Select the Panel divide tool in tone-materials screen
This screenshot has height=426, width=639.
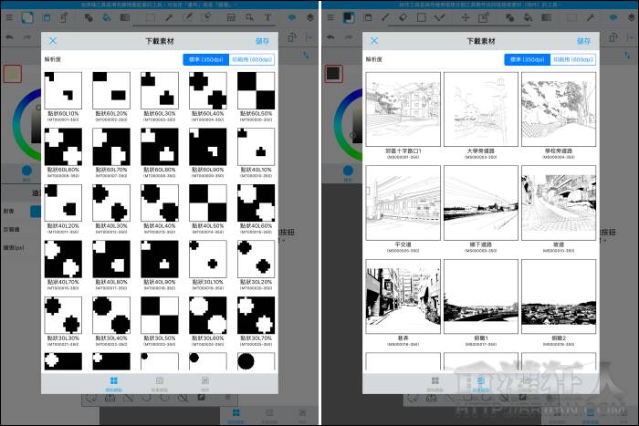click(231, 17)
